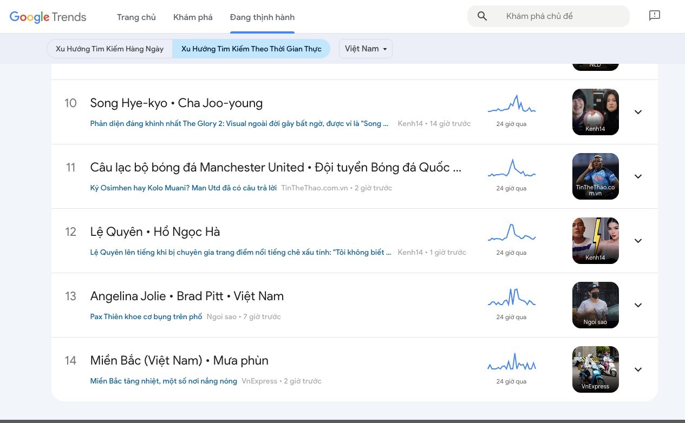Click title Song Hye-kyo • Cha Joo-young
This screenshot has height=423, width=685.
[x=177, y=103]
